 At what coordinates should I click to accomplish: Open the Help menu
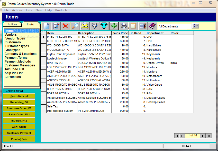pos(48,10)
